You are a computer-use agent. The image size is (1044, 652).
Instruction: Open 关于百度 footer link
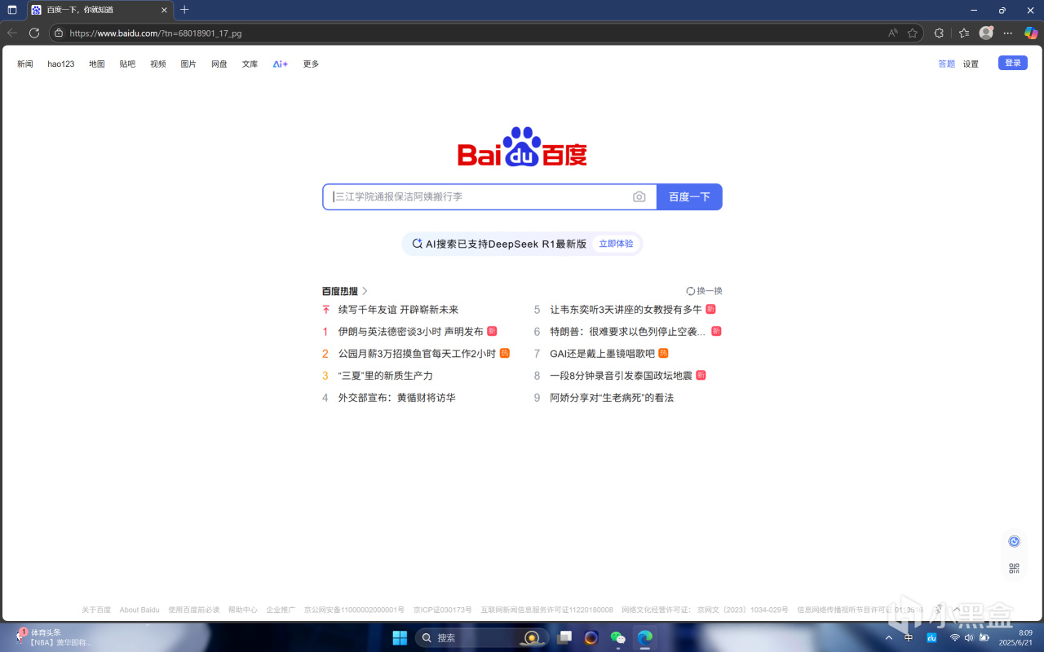[x=96, y=610]
